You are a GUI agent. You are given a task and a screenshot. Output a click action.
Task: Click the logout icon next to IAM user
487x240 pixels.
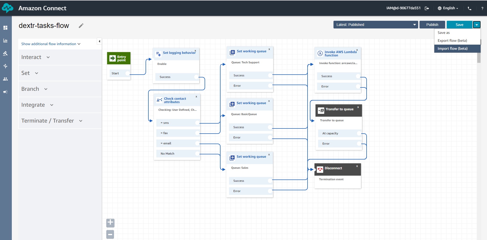click(x=427, y=8)
